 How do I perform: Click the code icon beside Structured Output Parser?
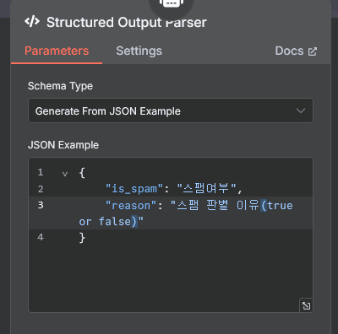[32, 21]
